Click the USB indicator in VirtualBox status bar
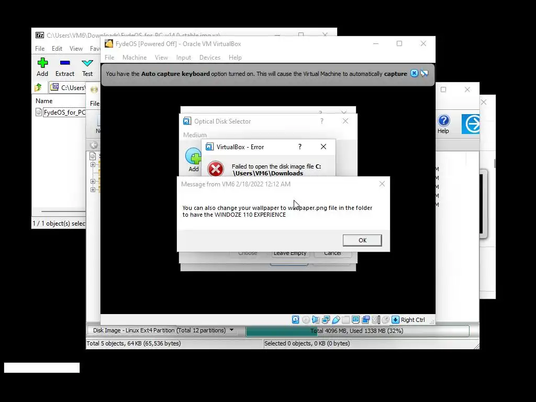This screenshot has height=402, width=536. (x=336, y=320)
